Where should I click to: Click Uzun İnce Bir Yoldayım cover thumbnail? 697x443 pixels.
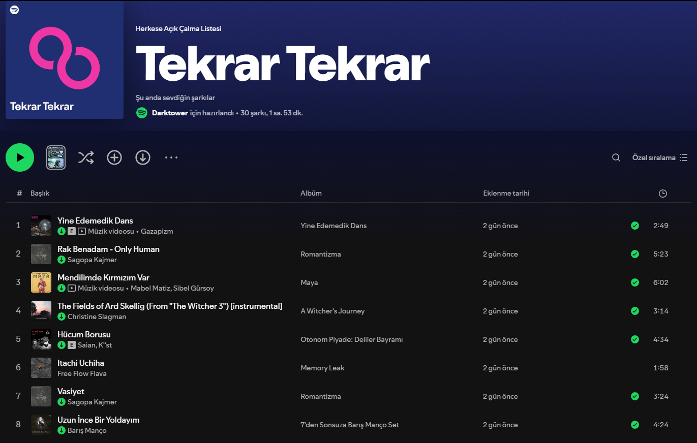41,425
